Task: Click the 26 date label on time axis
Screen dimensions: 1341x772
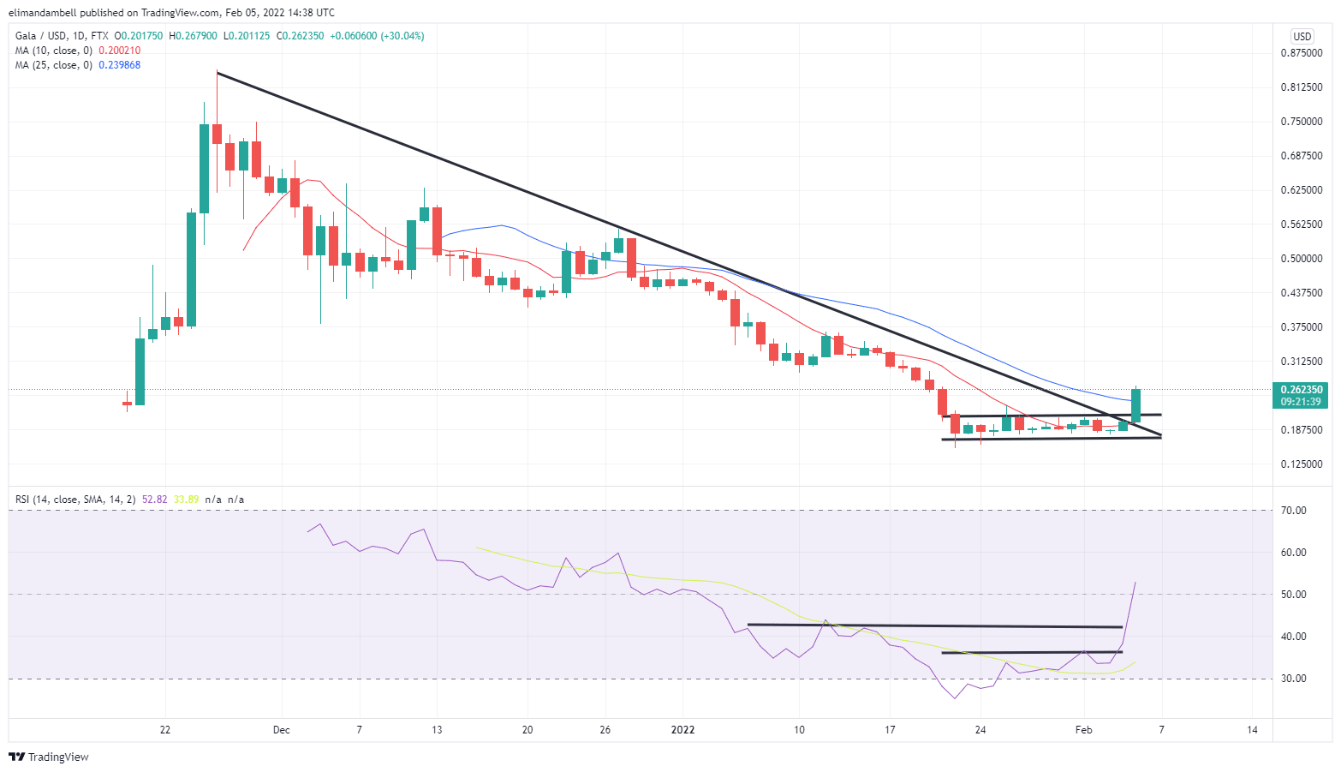Action: coord(605,730)
